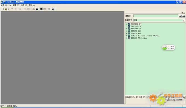Dock the catalog panel via pin button
The image size is (186, 108).
coord(182,13)
